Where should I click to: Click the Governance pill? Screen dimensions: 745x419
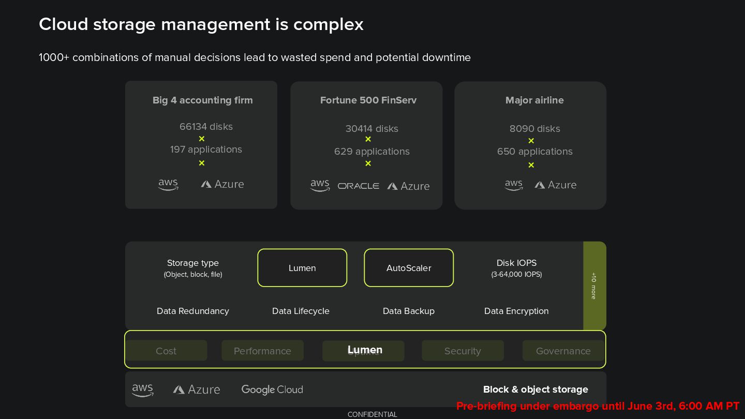pyautogui.click(x=563, y=351)
